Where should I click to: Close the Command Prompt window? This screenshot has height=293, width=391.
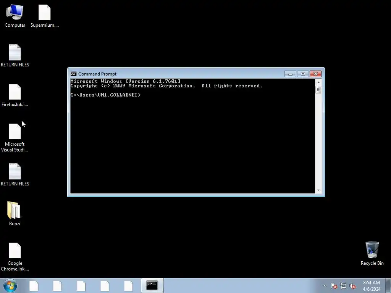(x=315, y=74)
